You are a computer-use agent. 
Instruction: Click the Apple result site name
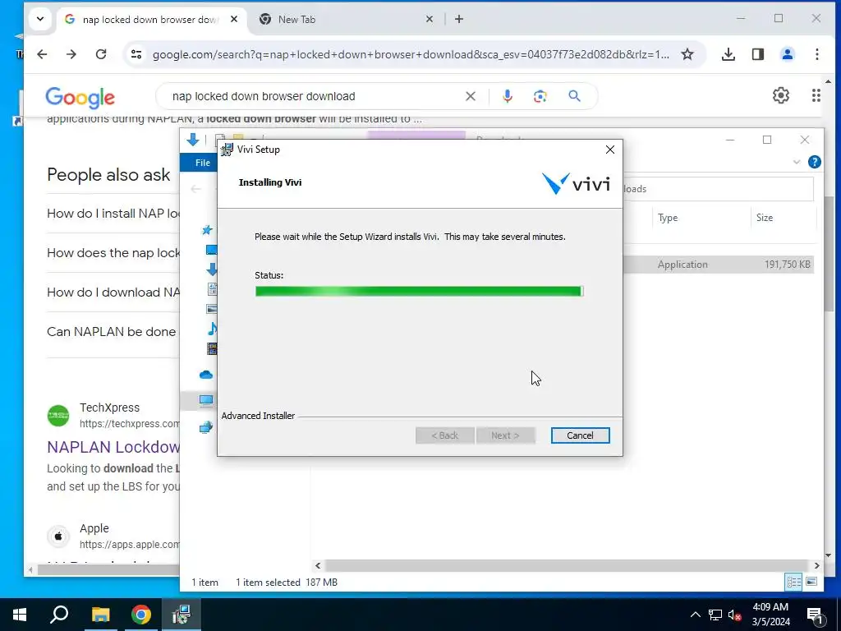click(x=94, y=528)
